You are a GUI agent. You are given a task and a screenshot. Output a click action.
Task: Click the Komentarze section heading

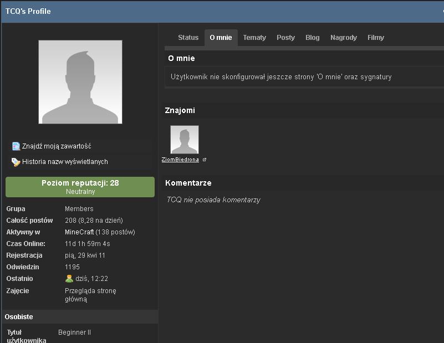coord(188,183)
